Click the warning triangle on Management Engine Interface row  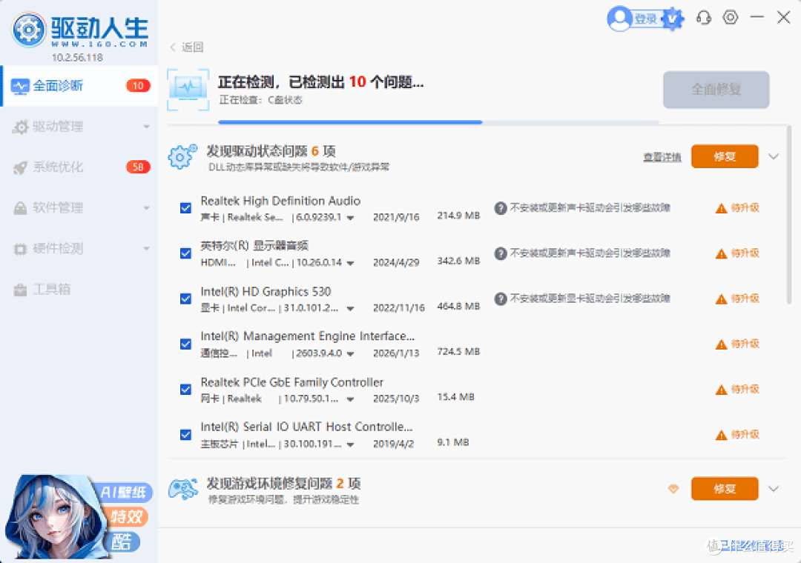click(722, 344)
